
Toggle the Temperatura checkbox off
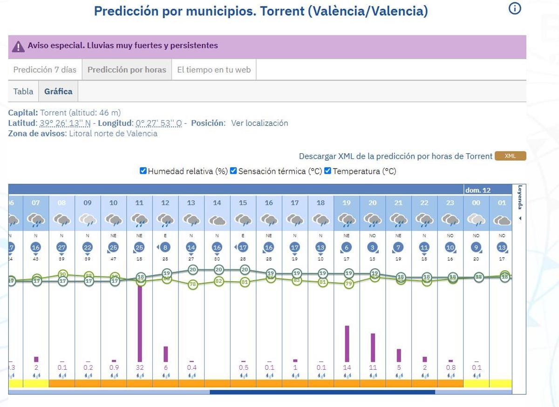(x=327, y=171)
